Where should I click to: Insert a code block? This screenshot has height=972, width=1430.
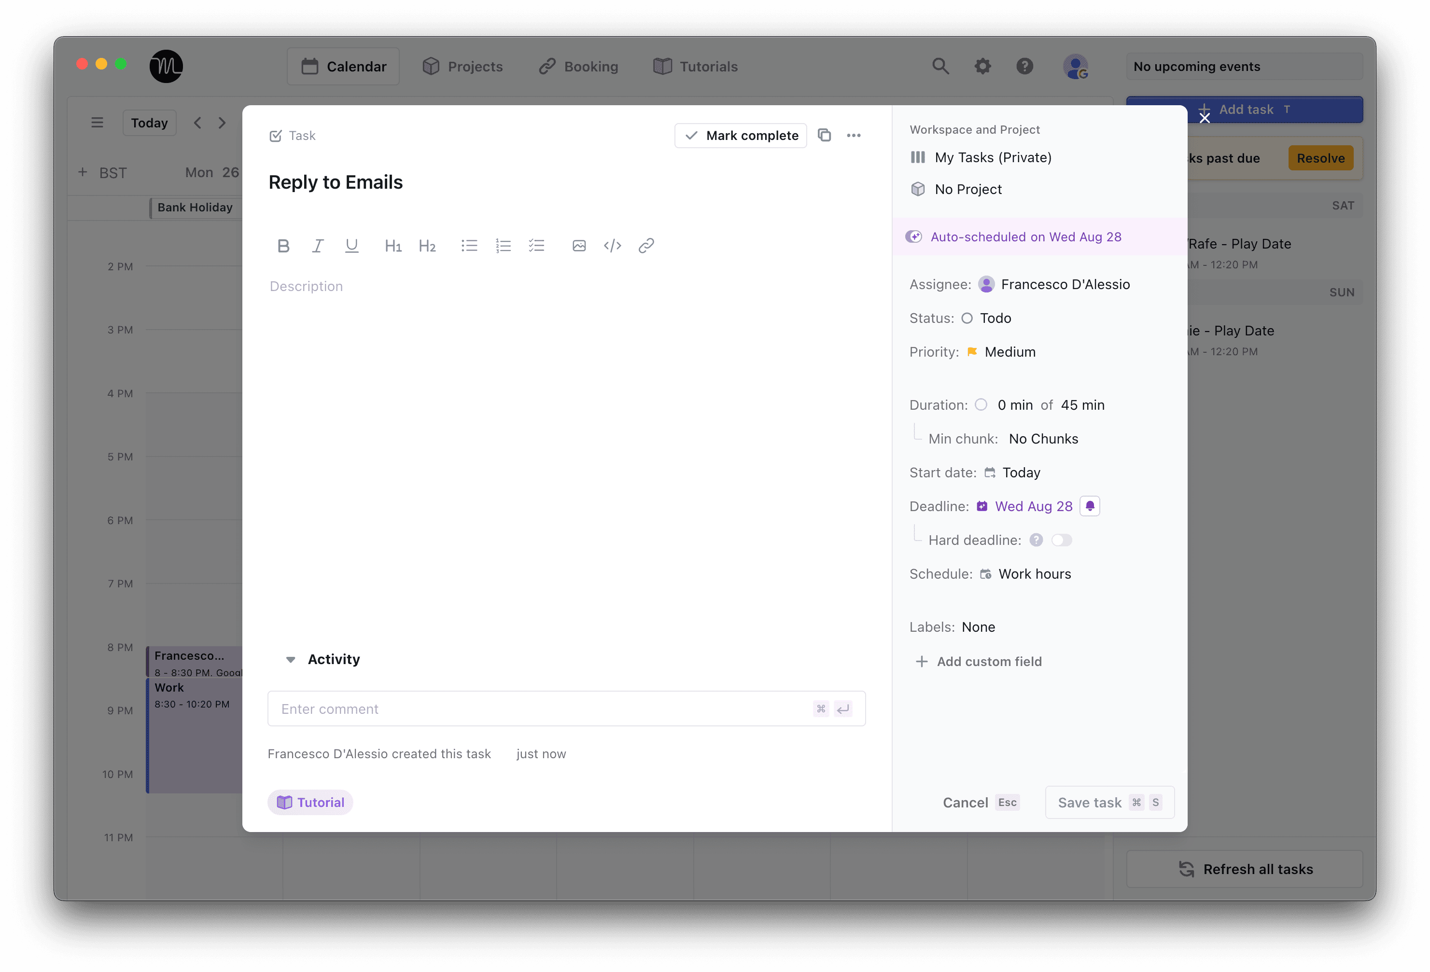[x=612, y=245]
